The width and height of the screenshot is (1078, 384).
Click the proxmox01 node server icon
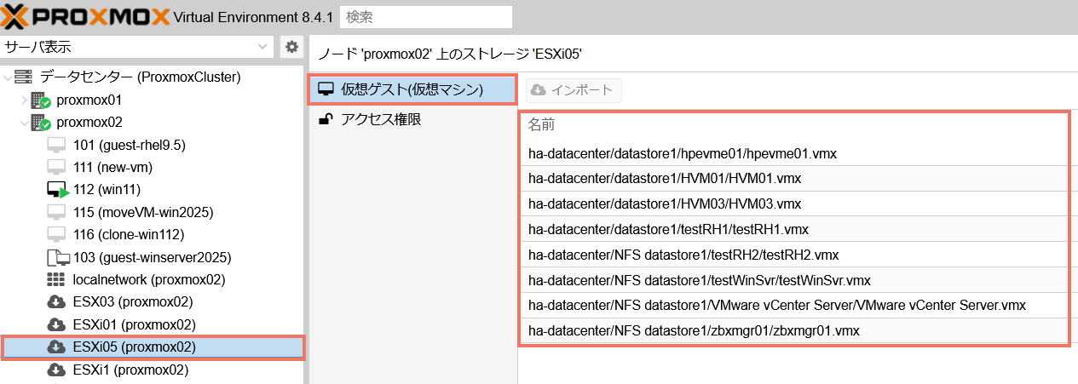[x=41, y=100]
